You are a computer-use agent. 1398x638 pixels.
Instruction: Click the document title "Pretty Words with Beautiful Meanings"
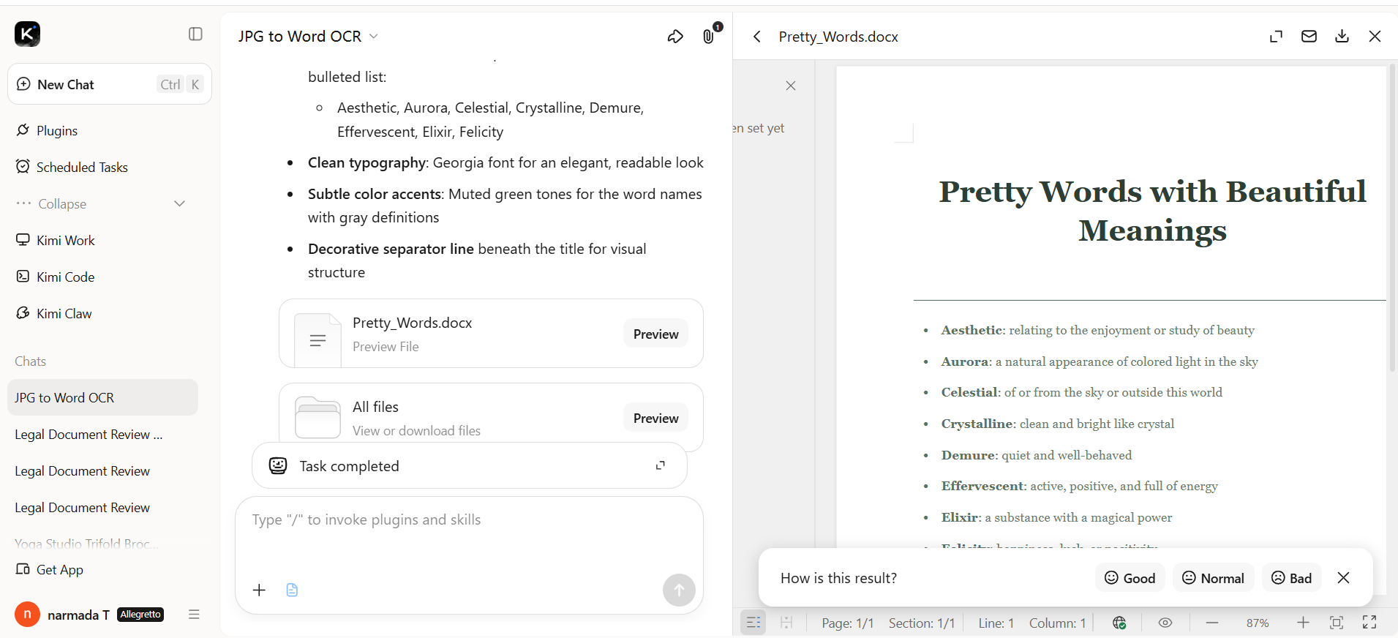(1152, 211)
